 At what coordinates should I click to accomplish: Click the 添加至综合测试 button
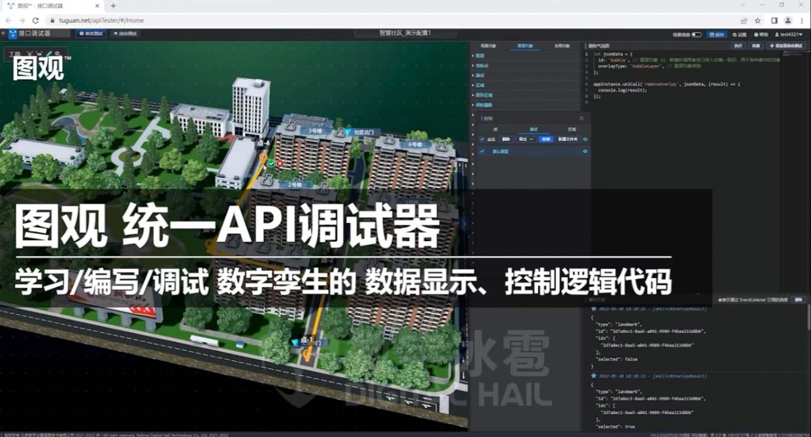tap(787, 46)
